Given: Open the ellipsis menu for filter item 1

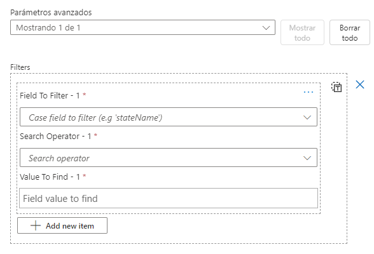Looking at the screenshot, I should coord(308,92).
